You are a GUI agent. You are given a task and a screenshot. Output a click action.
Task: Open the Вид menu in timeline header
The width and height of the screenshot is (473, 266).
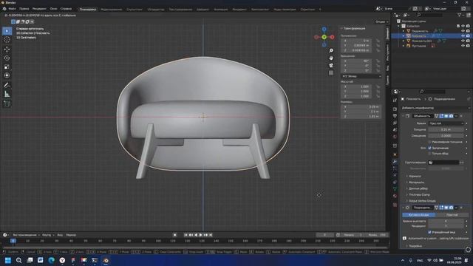point(60,235)
